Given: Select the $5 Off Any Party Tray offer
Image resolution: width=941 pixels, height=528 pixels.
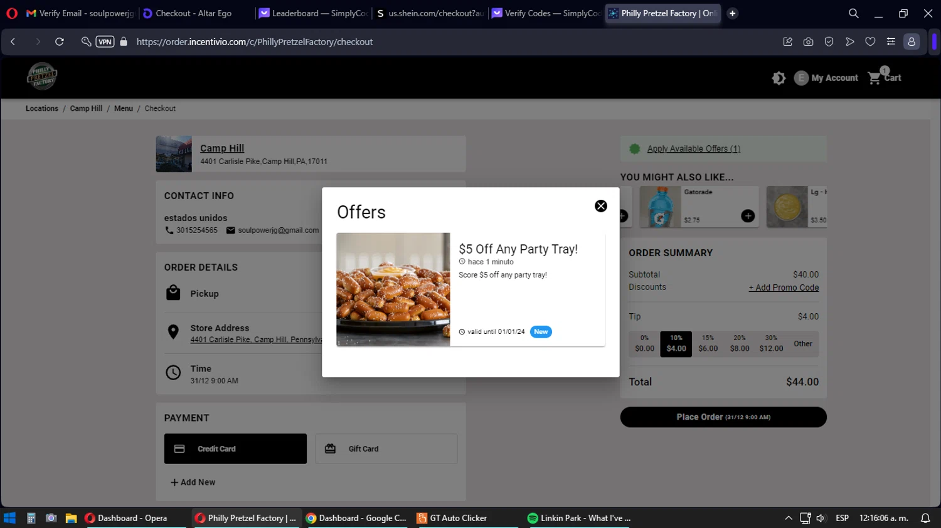Looking at the screenshot, I should 470,289.
